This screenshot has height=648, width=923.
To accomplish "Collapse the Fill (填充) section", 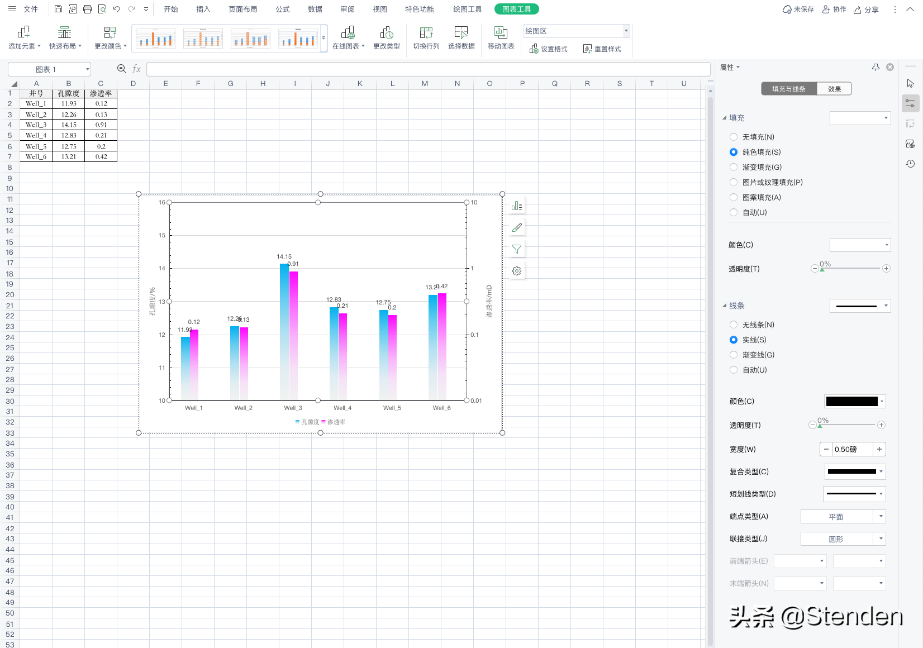I will click(725, 118).
